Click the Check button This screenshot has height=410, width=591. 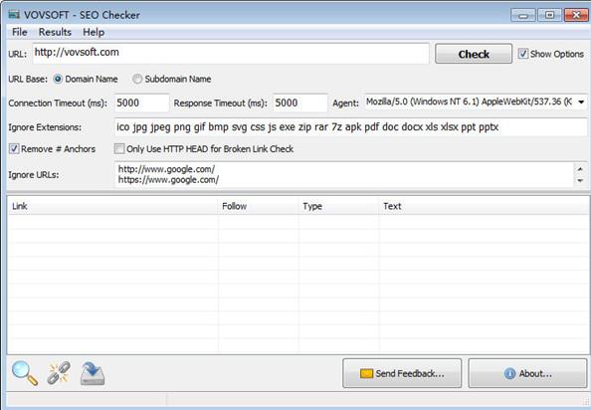[x=474, y=54]
